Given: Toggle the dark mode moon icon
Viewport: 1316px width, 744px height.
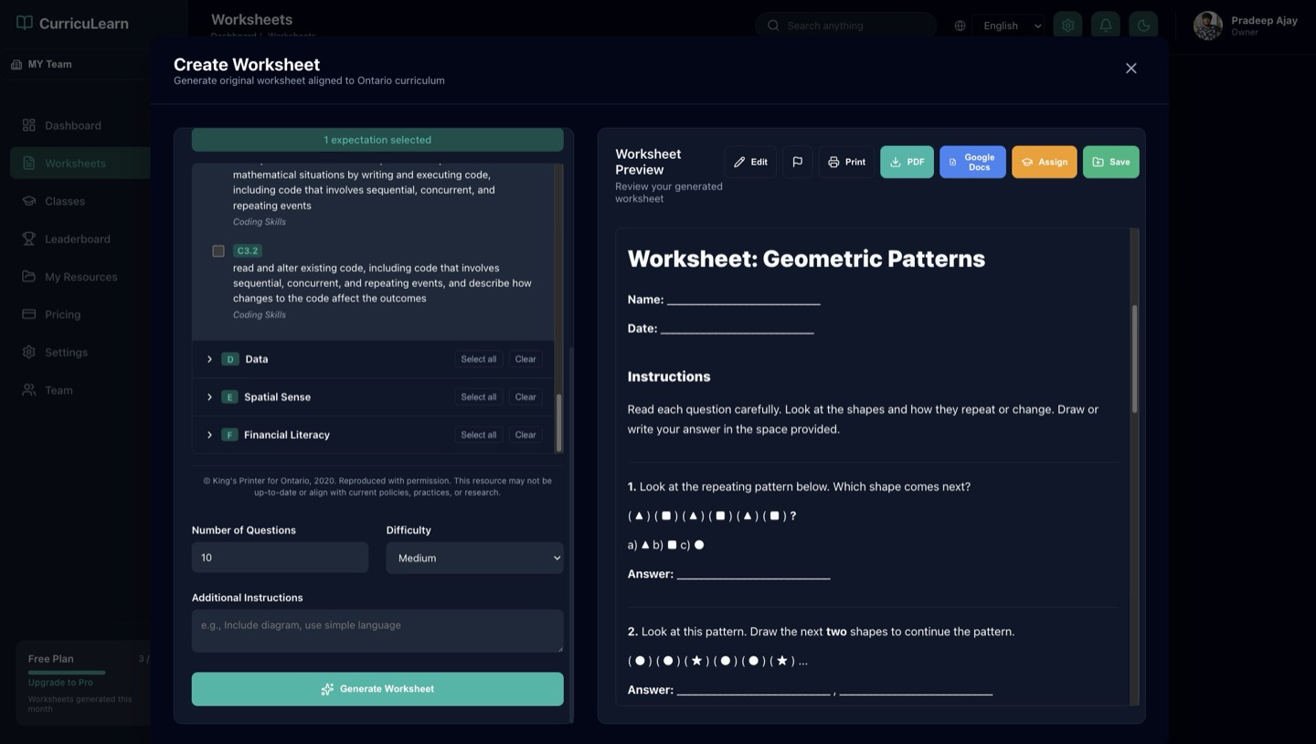Looking at the screenshot, I should 1143,26.
